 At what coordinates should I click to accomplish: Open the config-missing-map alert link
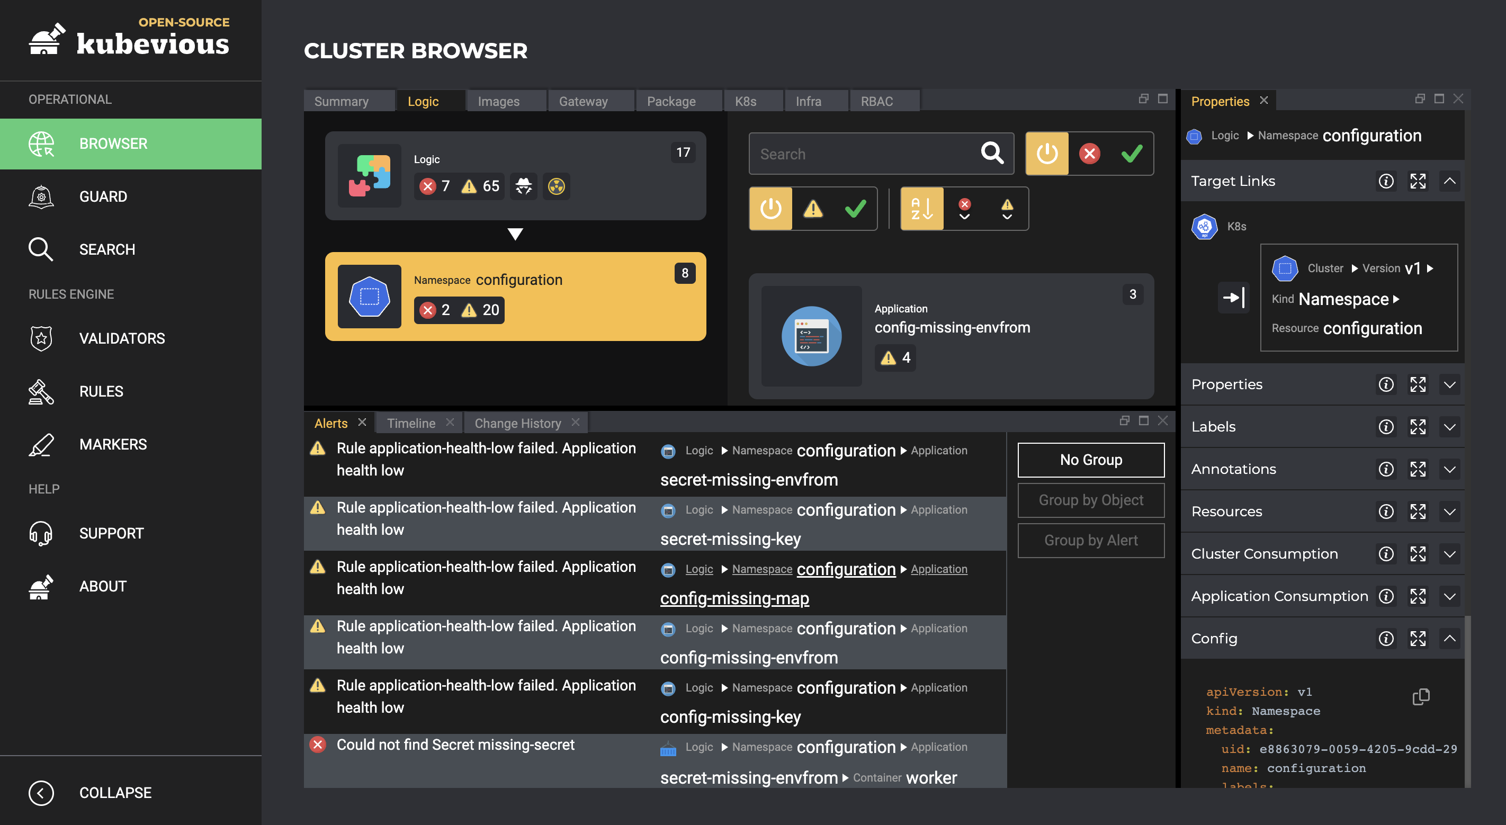735,599
